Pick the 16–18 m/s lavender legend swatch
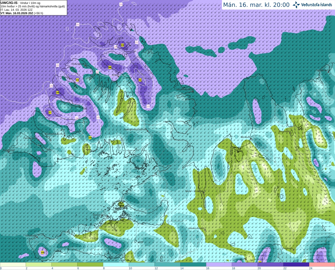This screenshot has width=335, height=270. point(219,264)
